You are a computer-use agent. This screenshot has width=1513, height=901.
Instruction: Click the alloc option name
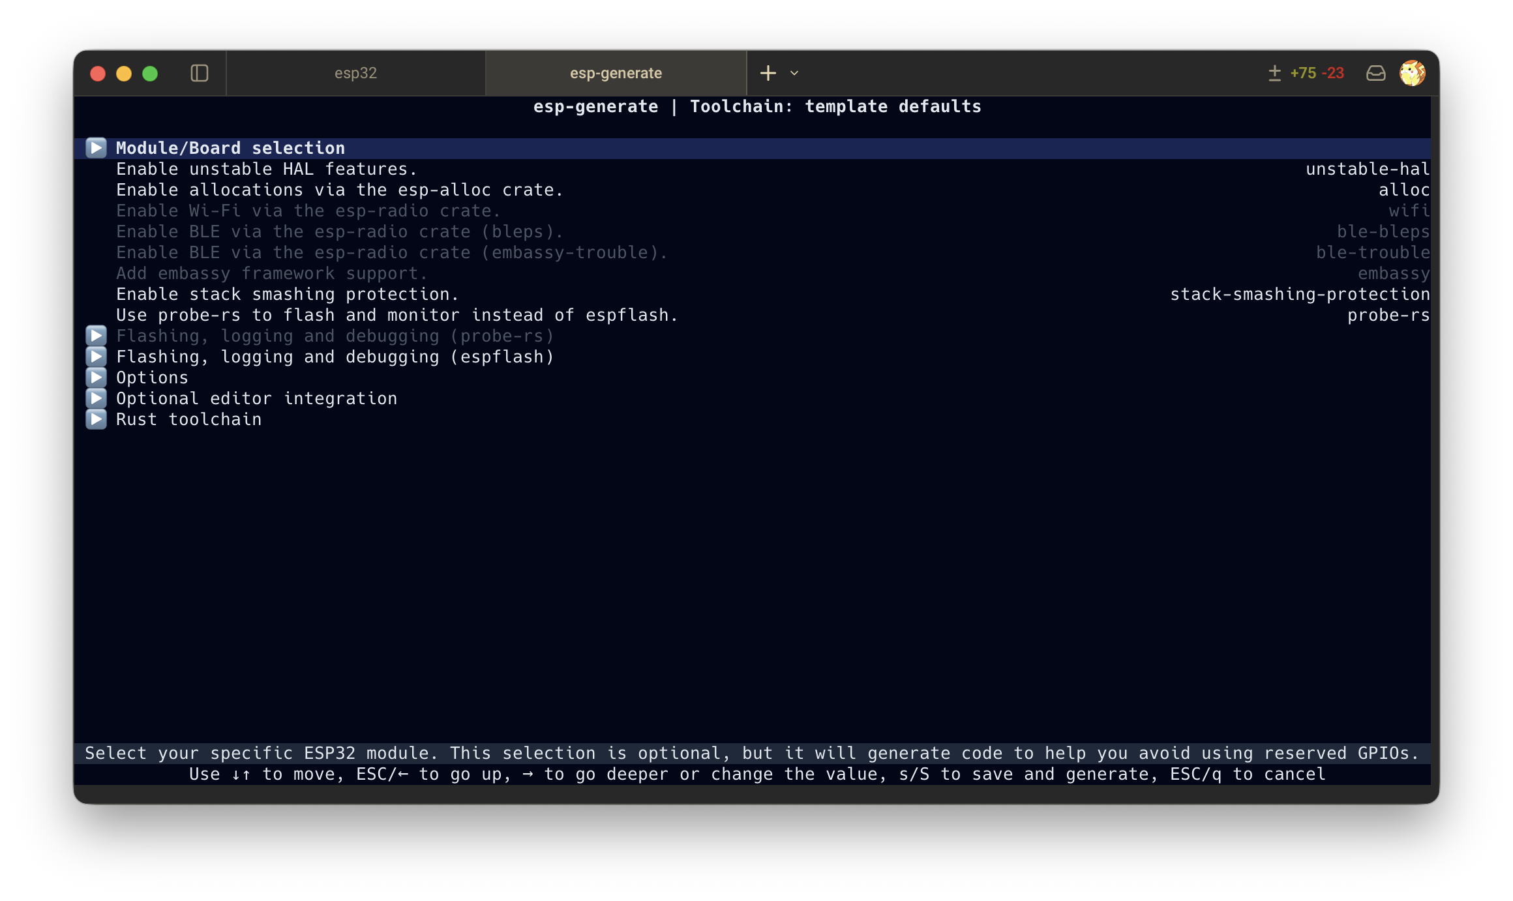click(1404, 190)
